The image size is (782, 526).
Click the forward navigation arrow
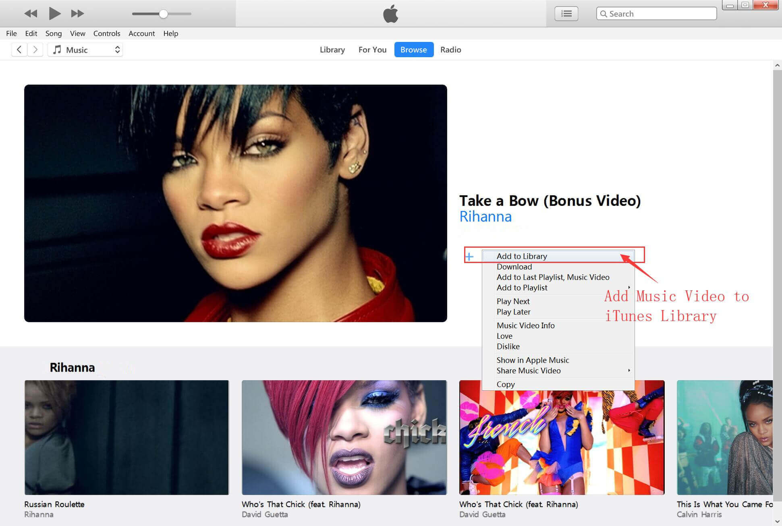35,49
